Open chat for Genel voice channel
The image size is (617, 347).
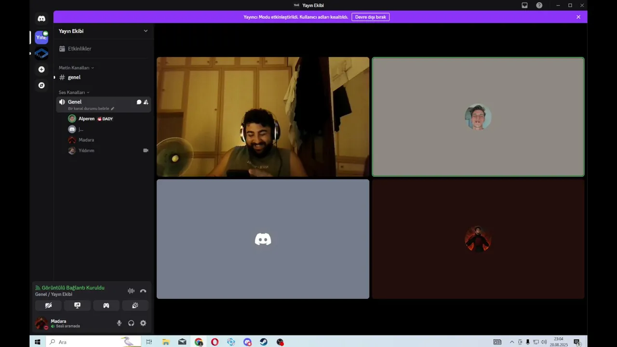[139, 102]
